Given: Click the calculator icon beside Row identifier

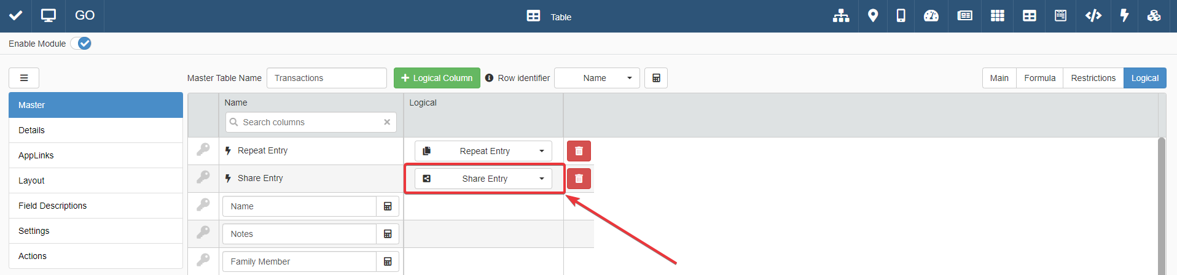Looking at the screenshot, I should [x=656, y=78].
